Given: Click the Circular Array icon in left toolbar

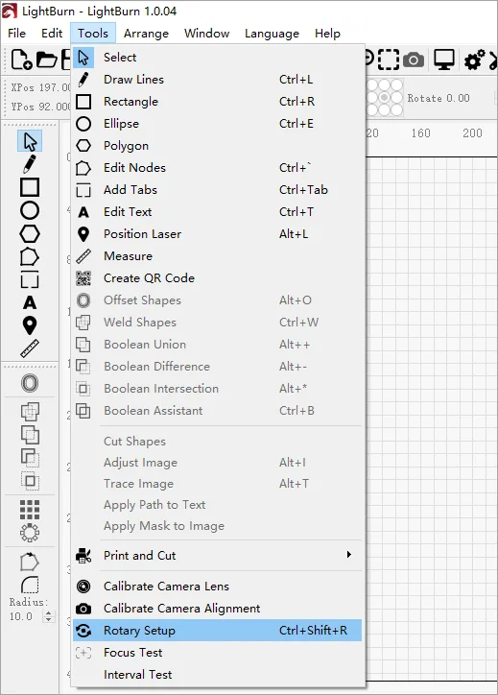Looking at the screenshot, I should [x=30, y=533].
